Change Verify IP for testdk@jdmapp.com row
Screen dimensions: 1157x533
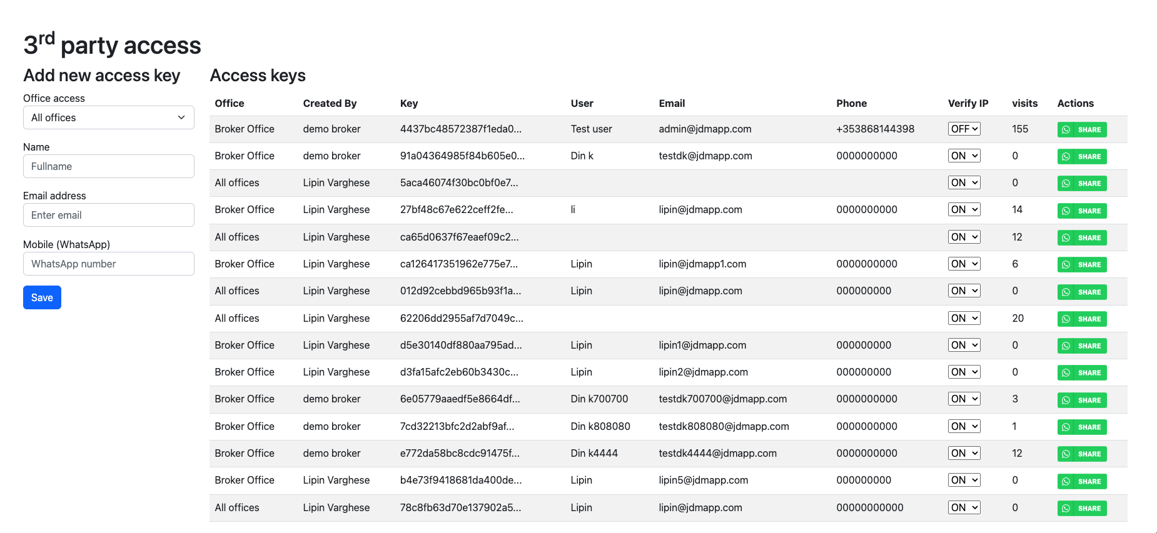click(964, 156)
